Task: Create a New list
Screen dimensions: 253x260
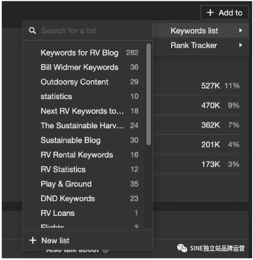Action: pos(88,240)
